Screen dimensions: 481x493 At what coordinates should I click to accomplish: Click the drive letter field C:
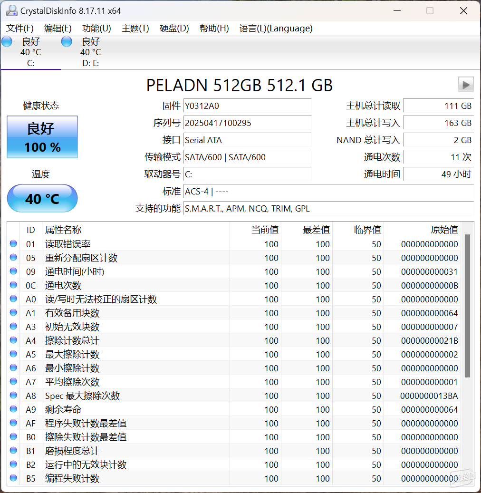tap(248, 174)
